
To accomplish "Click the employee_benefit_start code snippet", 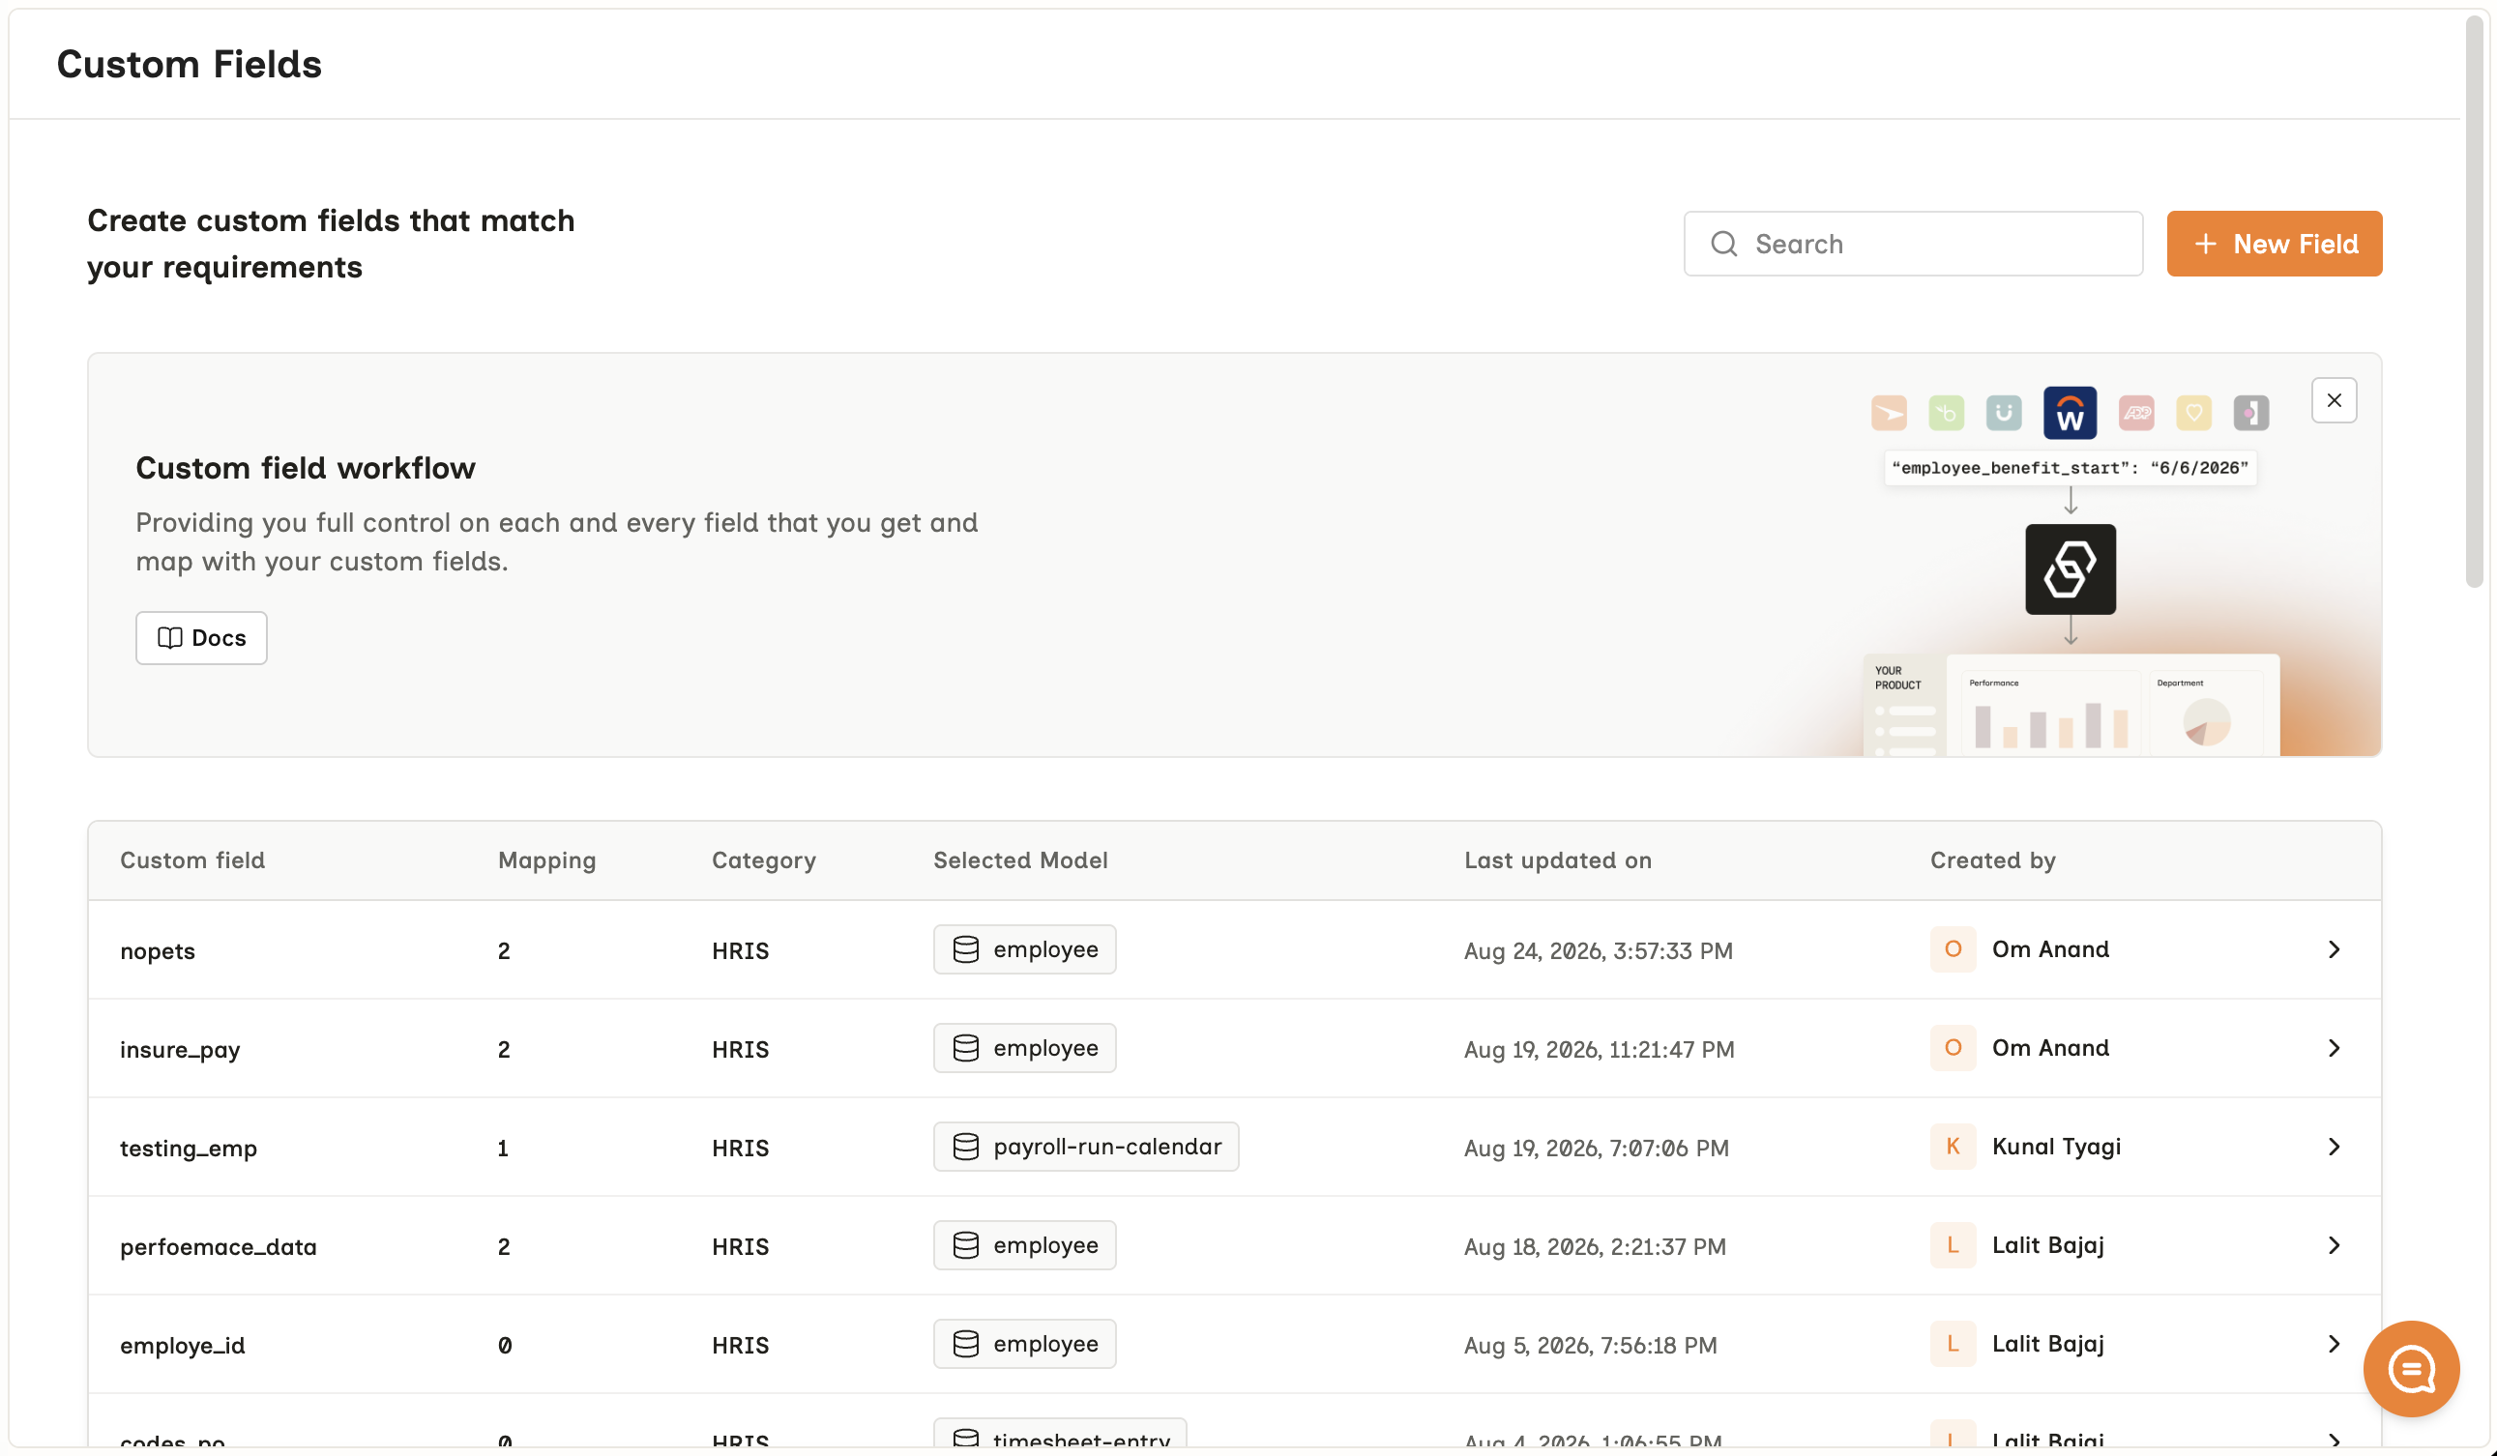I will pos(2070,468).
